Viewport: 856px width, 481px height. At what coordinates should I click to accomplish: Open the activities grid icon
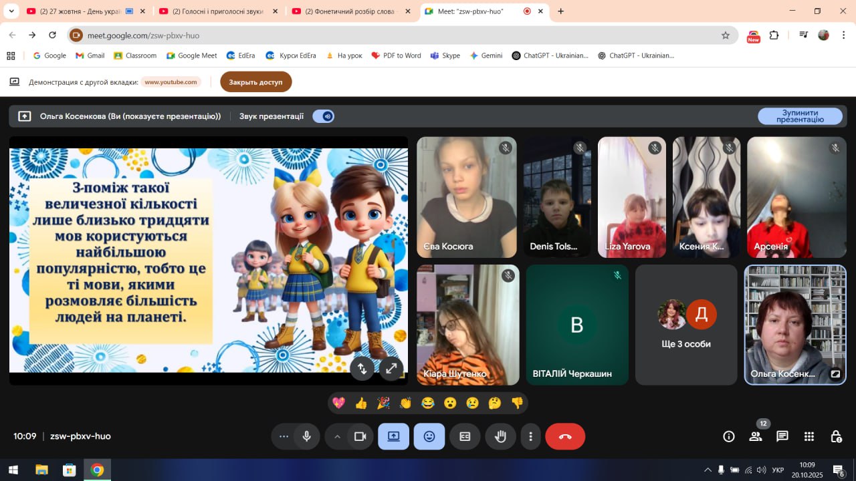809,436
